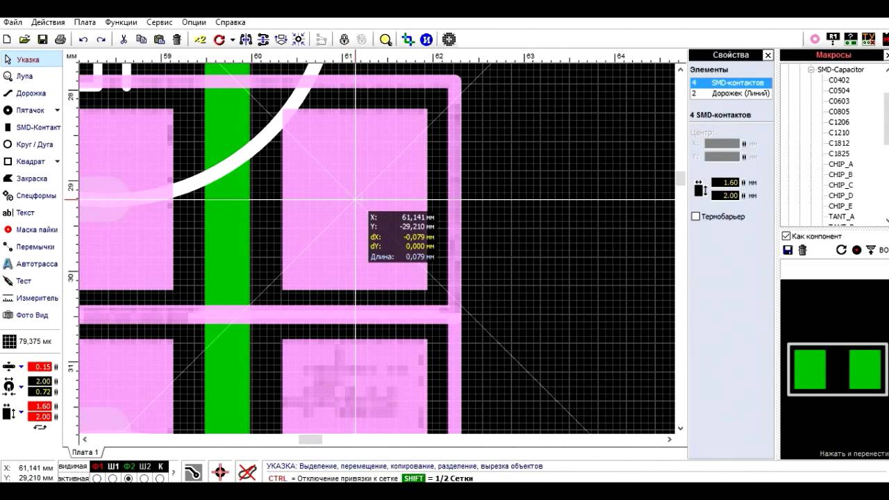Click the blue И info icon
The image size is (889, 500).
[426, 40]
